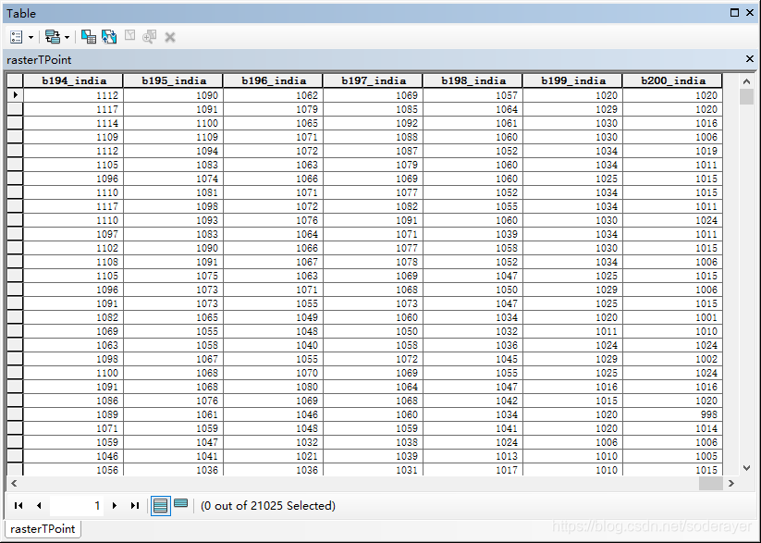Click cell 1080 in b196_india column
This screenshot has height=543, width=761.
click(274, 387)
